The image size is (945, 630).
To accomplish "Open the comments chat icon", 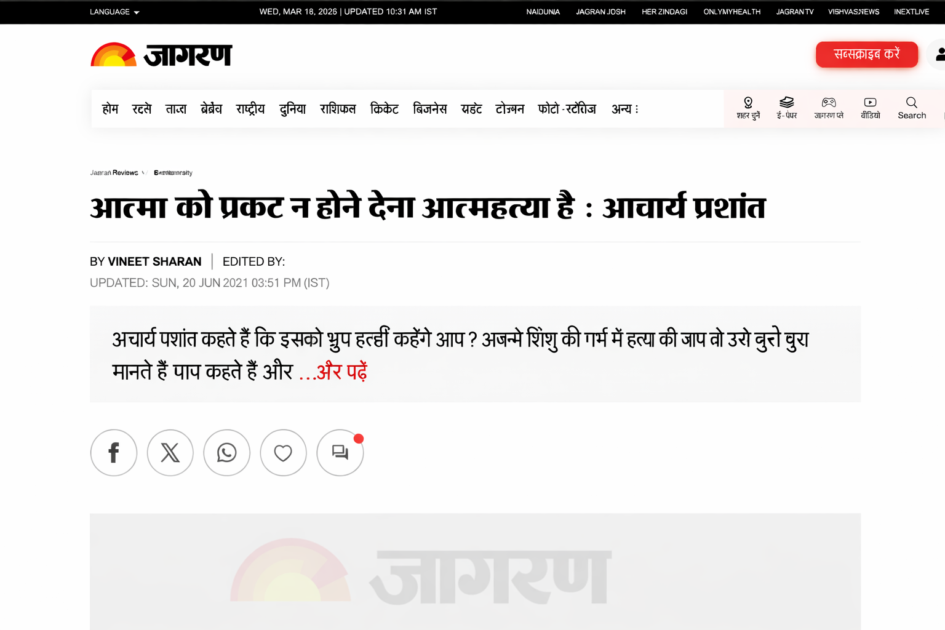I will coord(340,453).
